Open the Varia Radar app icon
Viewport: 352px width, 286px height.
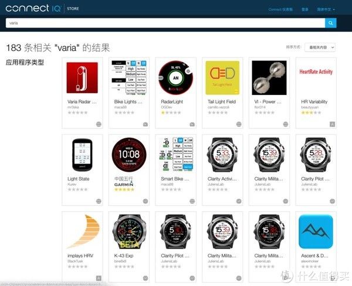[82, 77]
